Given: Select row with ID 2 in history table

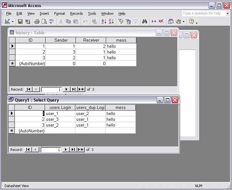Looking at the screenshot, I should click(x=12, y=52).
